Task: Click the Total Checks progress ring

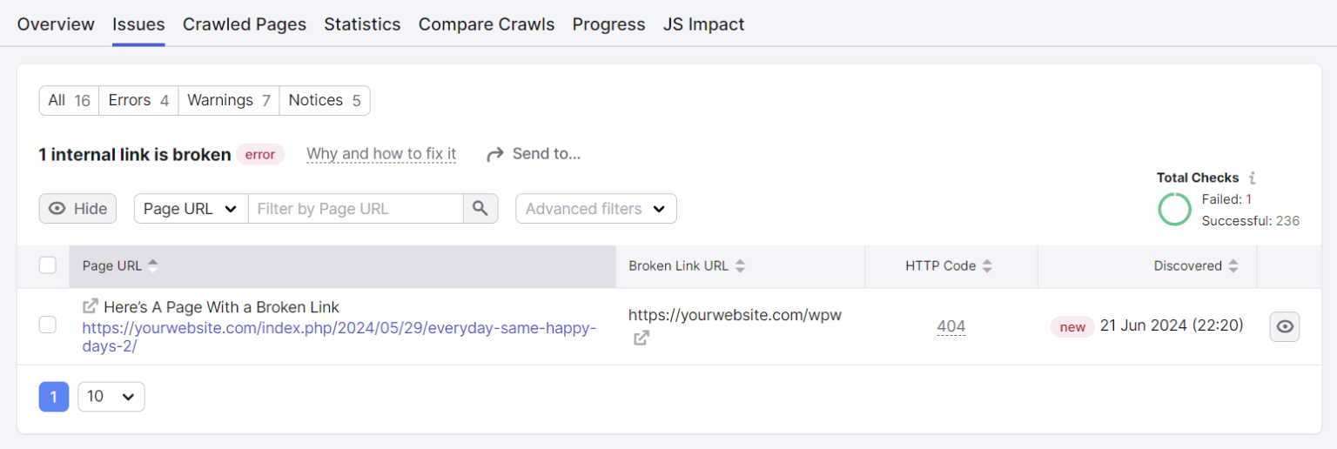Action: click(x=1174, y=210)
